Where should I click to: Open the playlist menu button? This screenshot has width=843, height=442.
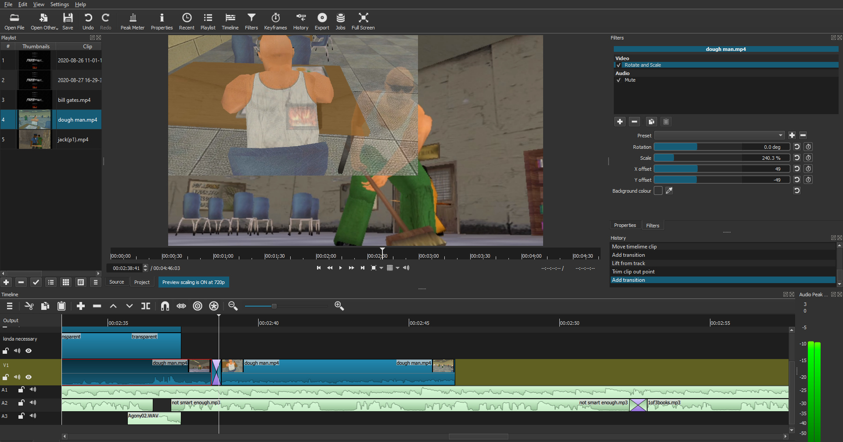click(x=96, y=282)
